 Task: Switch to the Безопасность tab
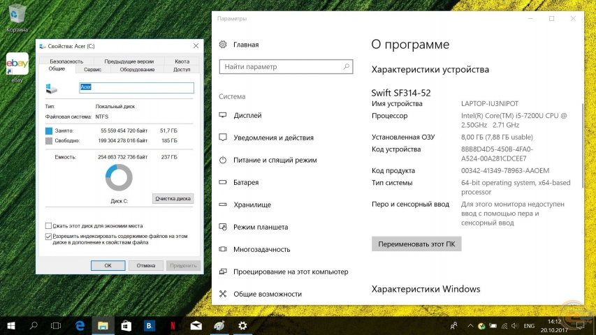point(66,61)
